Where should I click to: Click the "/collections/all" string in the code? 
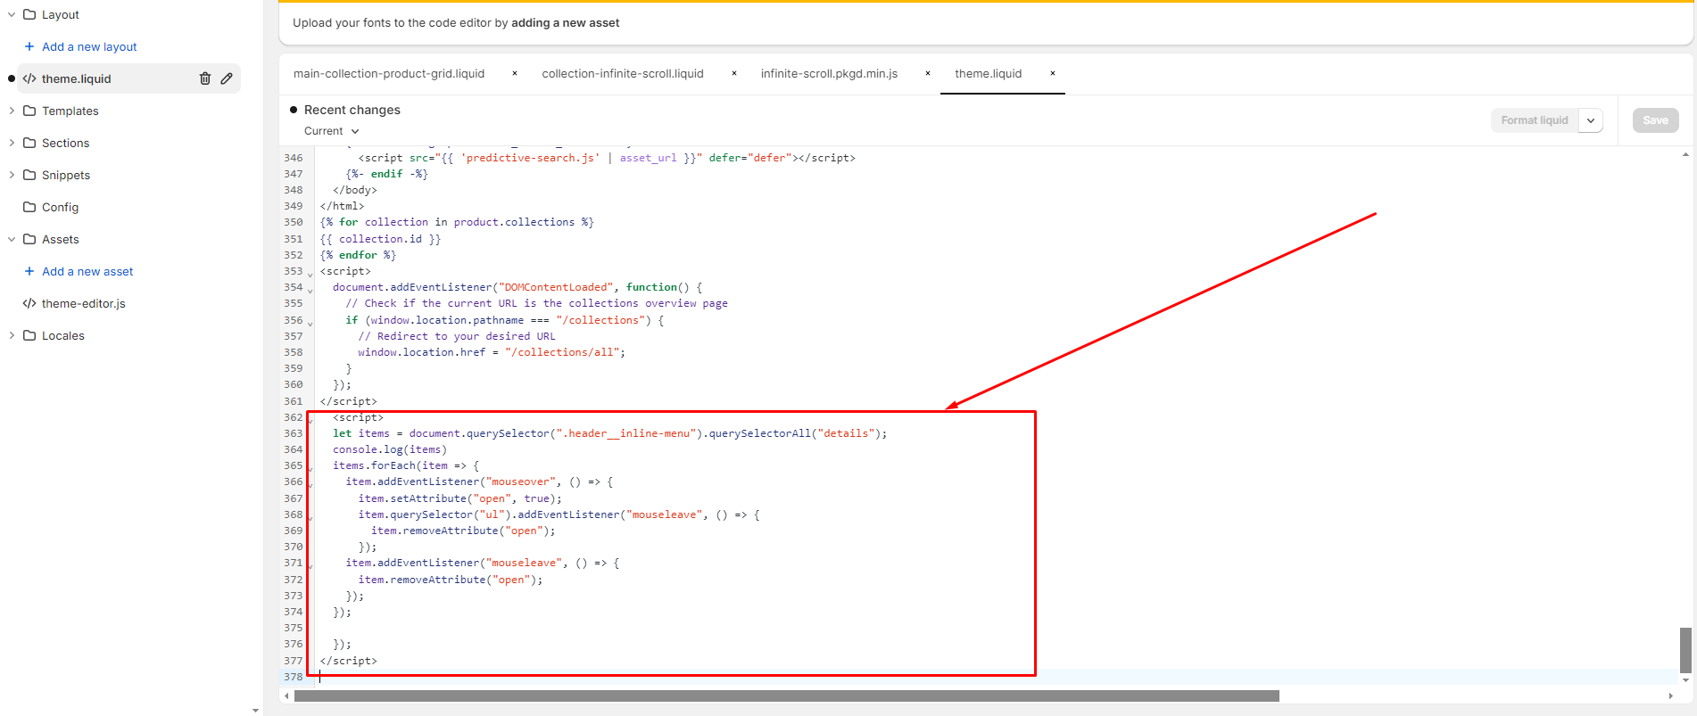(x=561, y=352)
